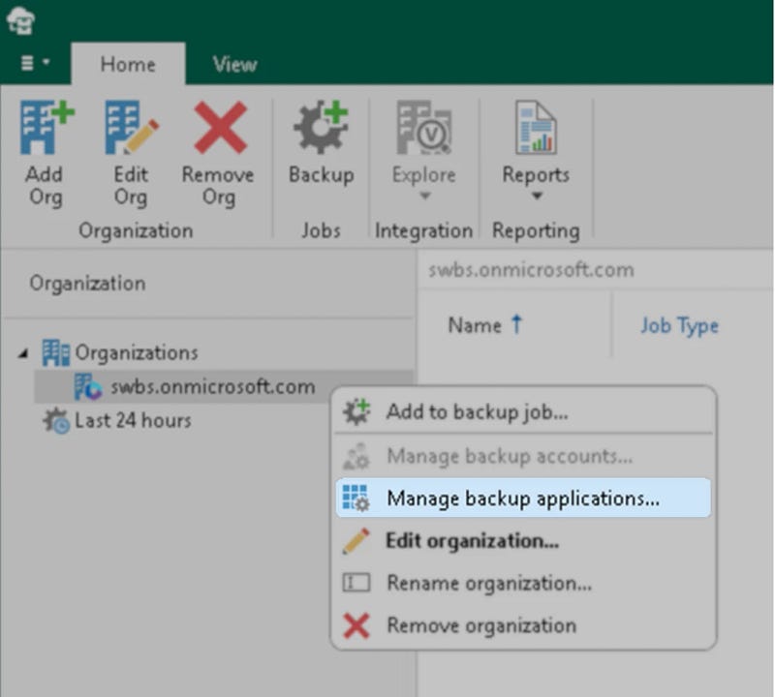Click the Veeam app icon in the title bar

click(x=20, y=19)
